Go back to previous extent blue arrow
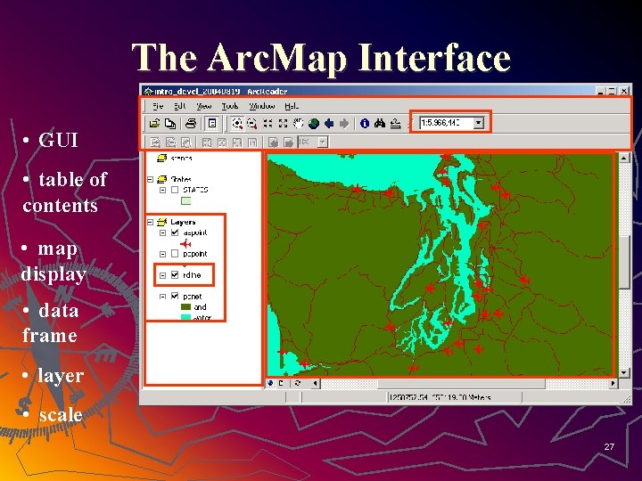 click(329, 123)
